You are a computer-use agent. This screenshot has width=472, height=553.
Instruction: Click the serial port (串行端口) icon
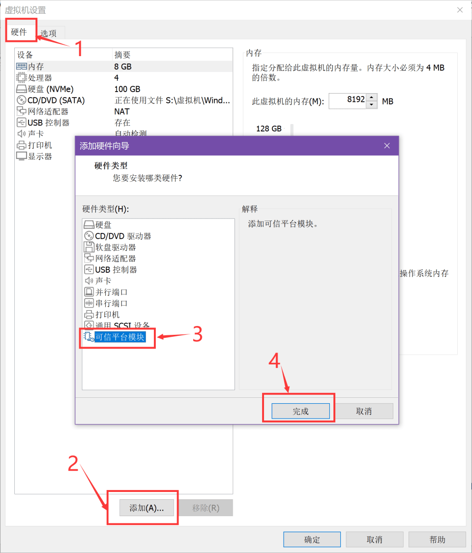89,303
